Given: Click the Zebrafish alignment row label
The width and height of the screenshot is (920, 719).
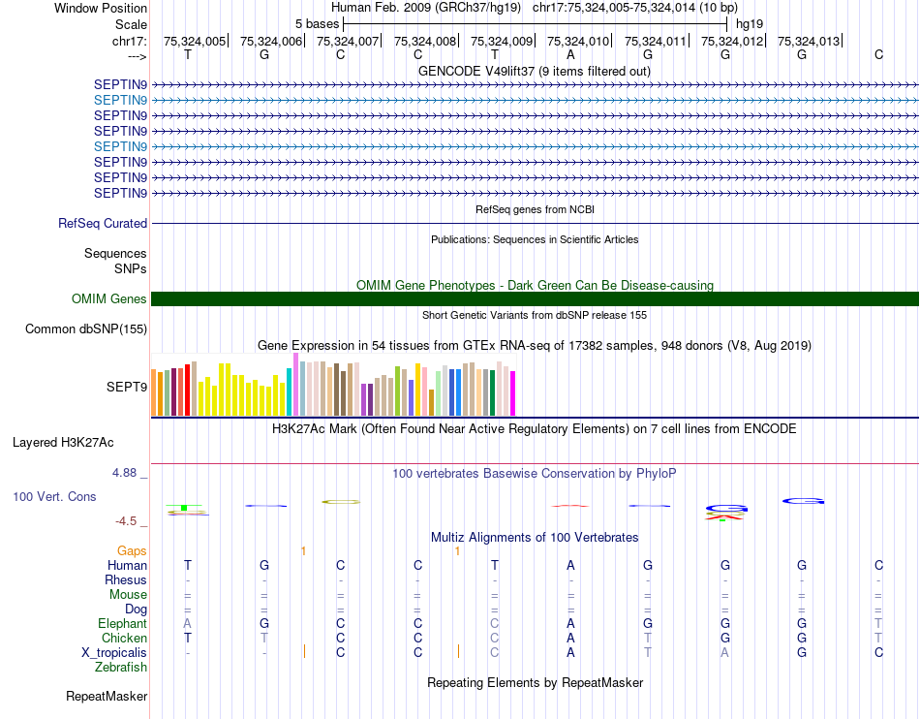Looking at the screenshot, I should tap(121, 667).
